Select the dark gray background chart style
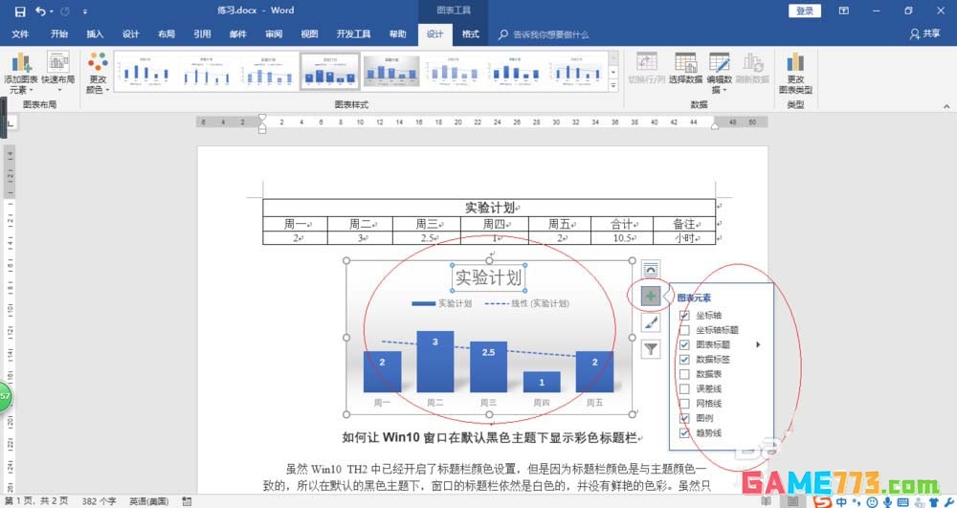 point(391,72)
